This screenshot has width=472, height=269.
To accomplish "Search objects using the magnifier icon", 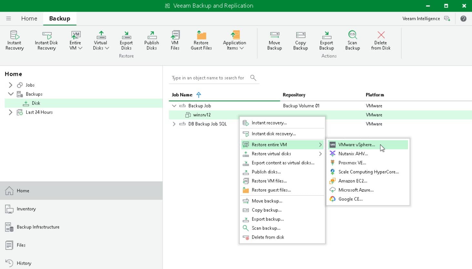I will [253, 78].
